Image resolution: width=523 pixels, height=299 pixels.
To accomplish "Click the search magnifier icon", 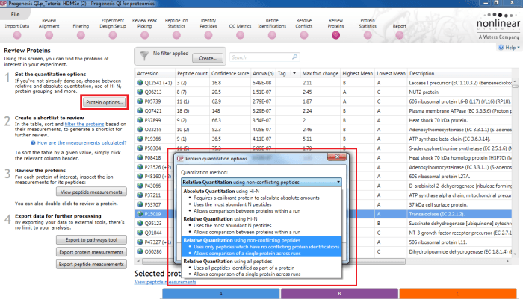I will pyautogui.click(x=294, y=57).
